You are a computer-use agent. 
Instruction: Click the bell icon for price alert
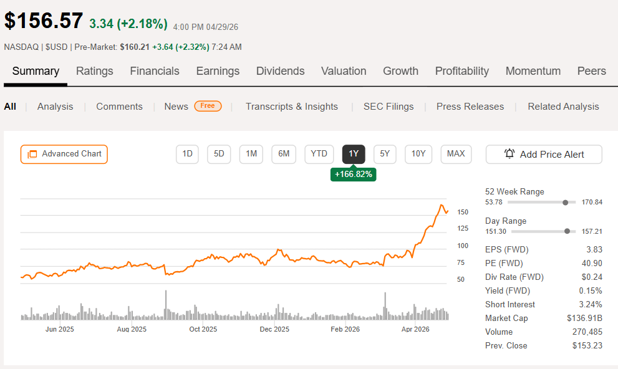point(509,154)
